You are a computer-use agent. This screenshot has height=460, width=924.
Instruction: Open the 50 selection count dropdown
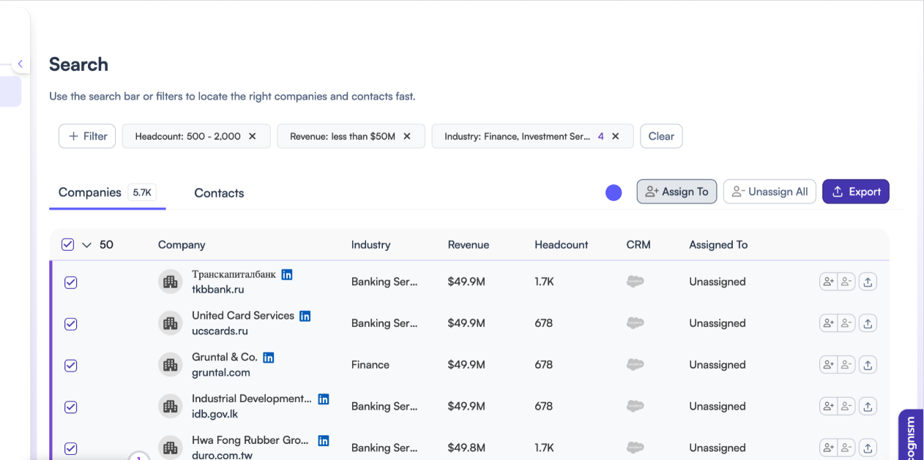pyautogui.click(x=86, y=244)
